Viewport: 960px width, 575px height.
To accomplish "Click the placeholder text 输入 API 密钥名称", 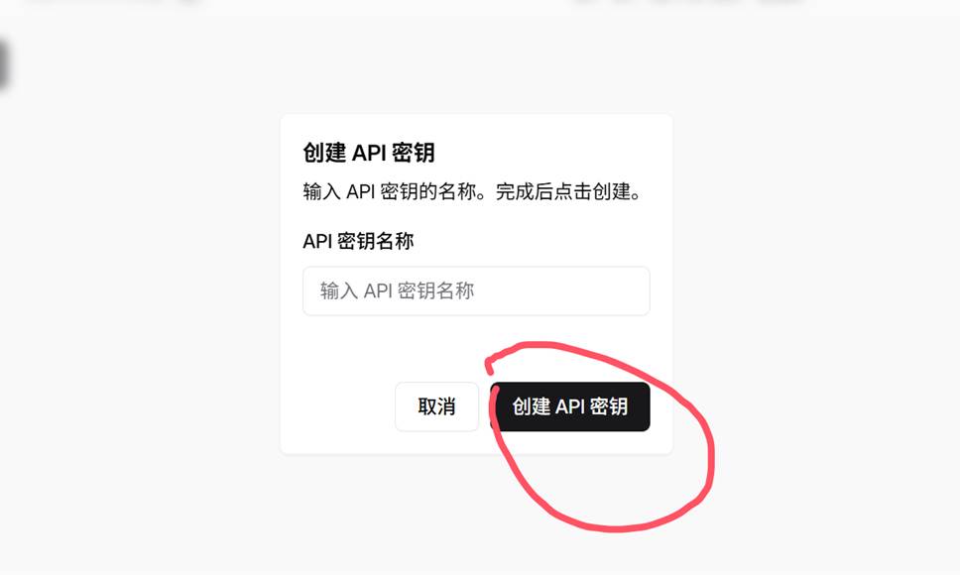I will click(x=397, y=291).
